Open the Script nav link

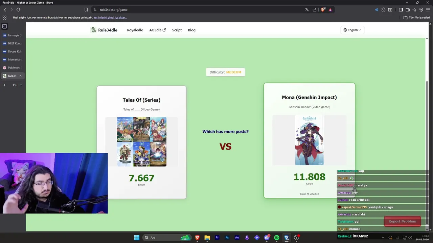click(x=177, y=30)
